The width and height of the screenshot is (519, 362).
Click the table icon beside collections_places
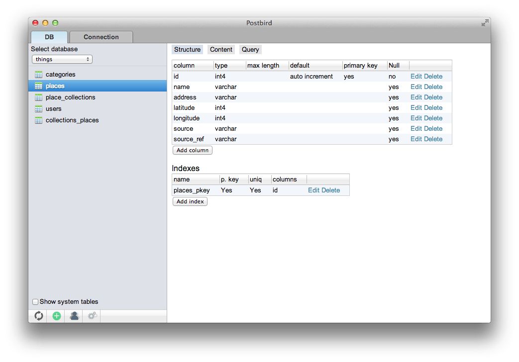coord(38,120)
